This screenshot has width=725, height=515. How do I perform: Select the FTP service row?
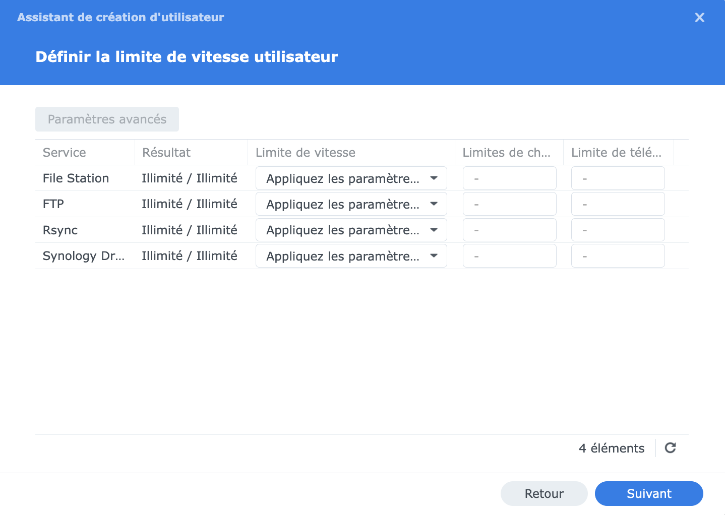(361, 204)
